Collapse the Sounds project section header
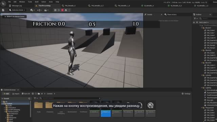Screen dimensions: 217x122 tap(2, 99)
